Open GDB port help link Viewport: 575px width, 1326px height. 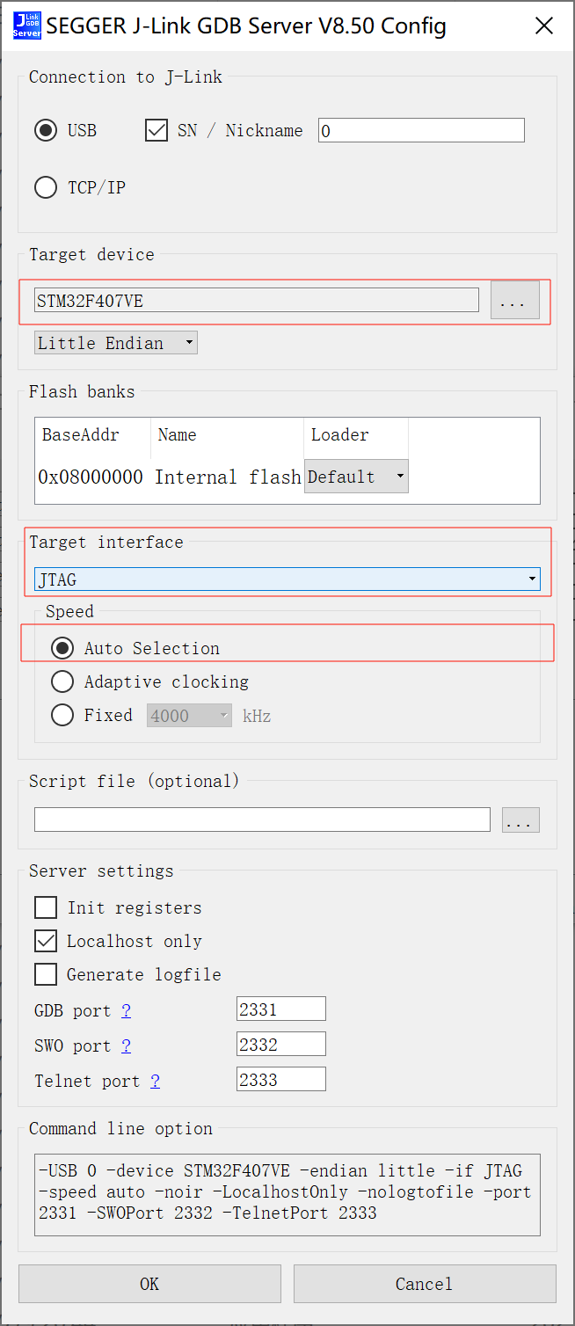[x=126, y=1010]
